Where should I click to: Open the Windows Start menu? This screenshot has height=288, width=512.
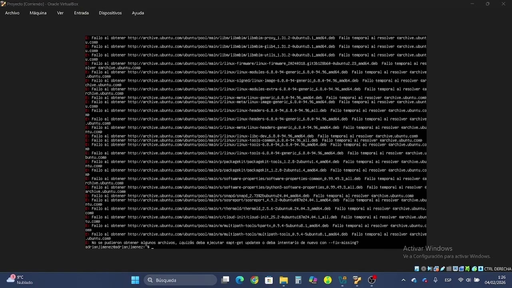coord(135,280)
